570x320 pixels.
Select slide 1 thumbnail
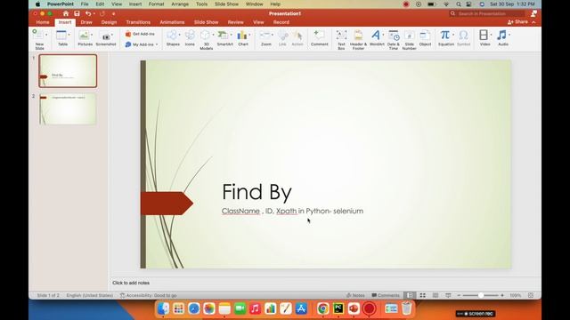[x=68, y=71]
